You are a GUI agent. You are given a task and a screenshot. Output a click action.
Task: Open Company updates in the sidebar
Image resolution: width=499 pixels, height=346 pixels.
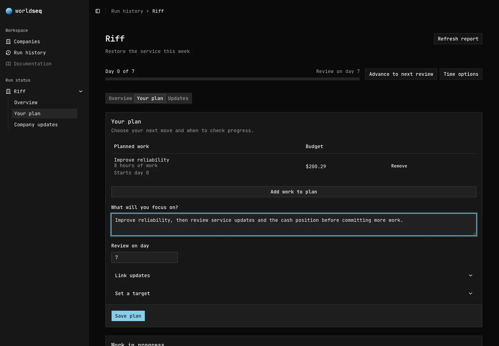pos(44,125)
